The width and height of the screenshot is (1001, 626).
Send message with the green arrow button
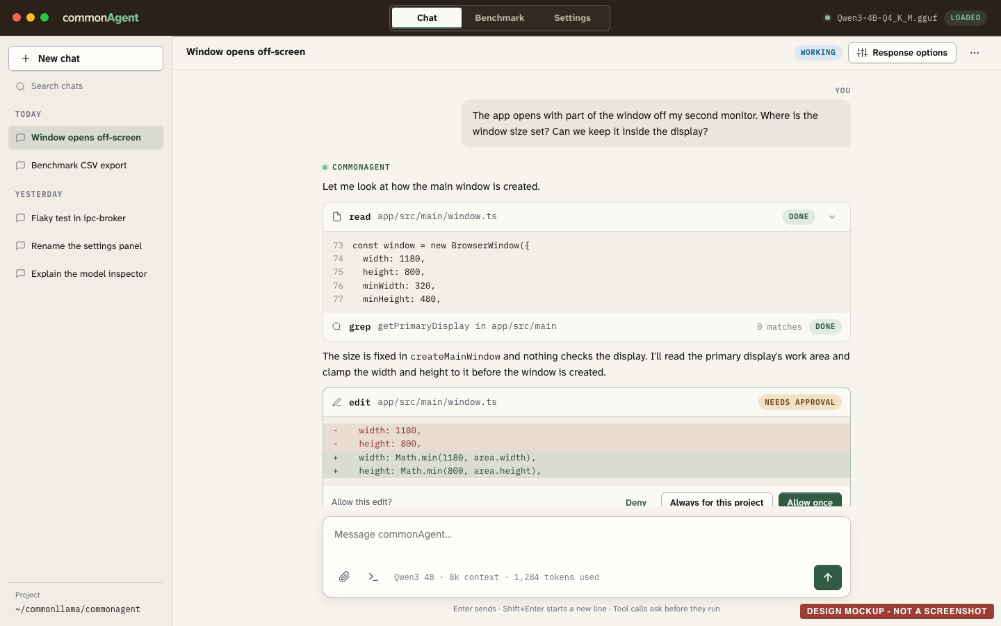pyautogui.click(x=828, y=577)
